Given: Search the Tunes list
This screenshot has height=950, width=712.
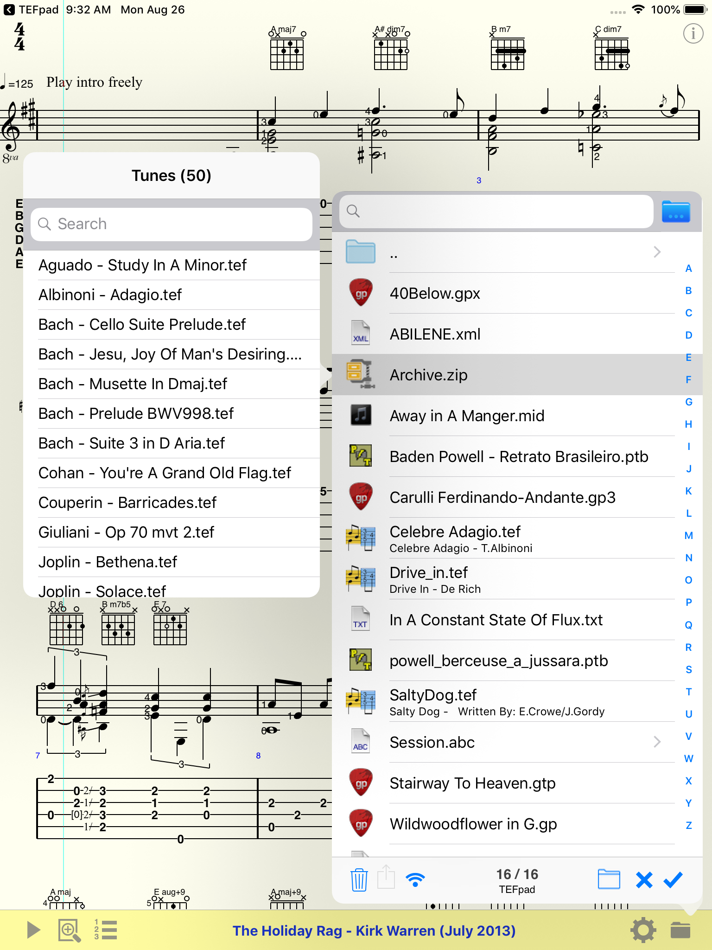Looking at the screenshot, I should tap(172, 224).
